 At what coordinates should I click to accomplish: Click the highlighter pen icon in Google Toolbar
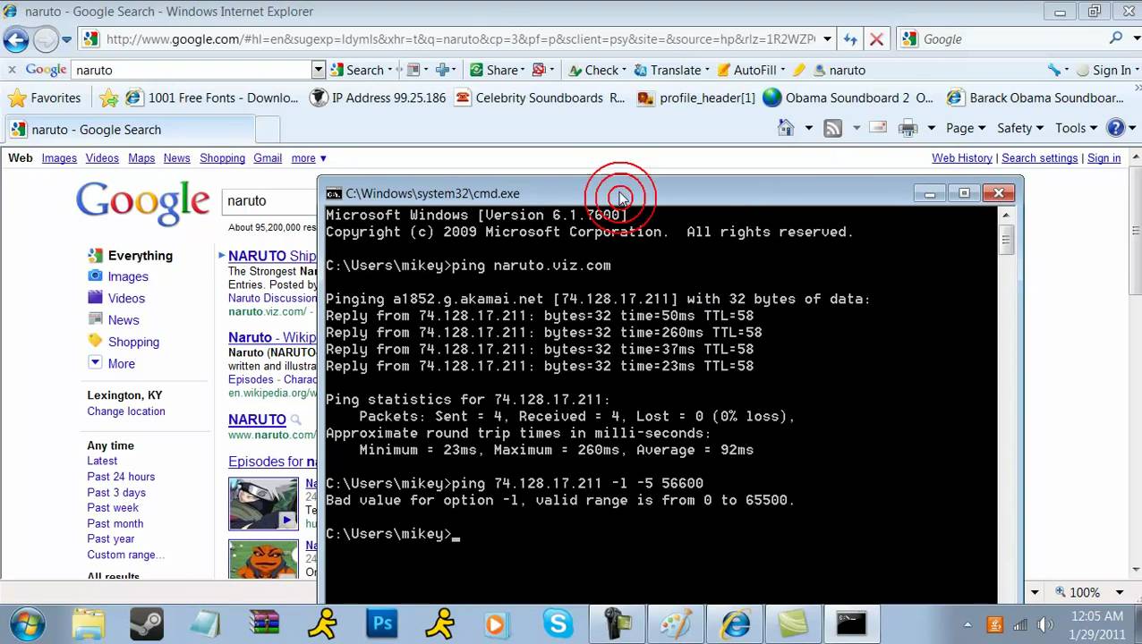pyautogui.click(x=798, y=70)
